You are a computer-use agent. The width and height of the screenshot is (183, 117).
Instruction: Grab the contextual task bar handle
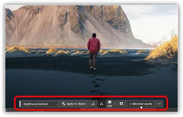(20, 104)
